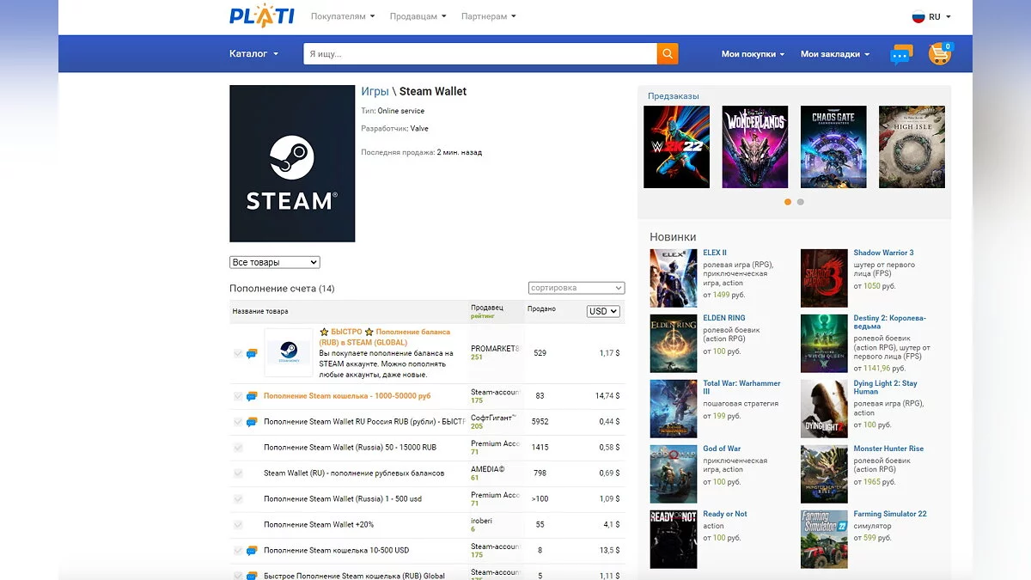Click the Russian flag language icon
Screen dimensions: 1031x580
918,16
